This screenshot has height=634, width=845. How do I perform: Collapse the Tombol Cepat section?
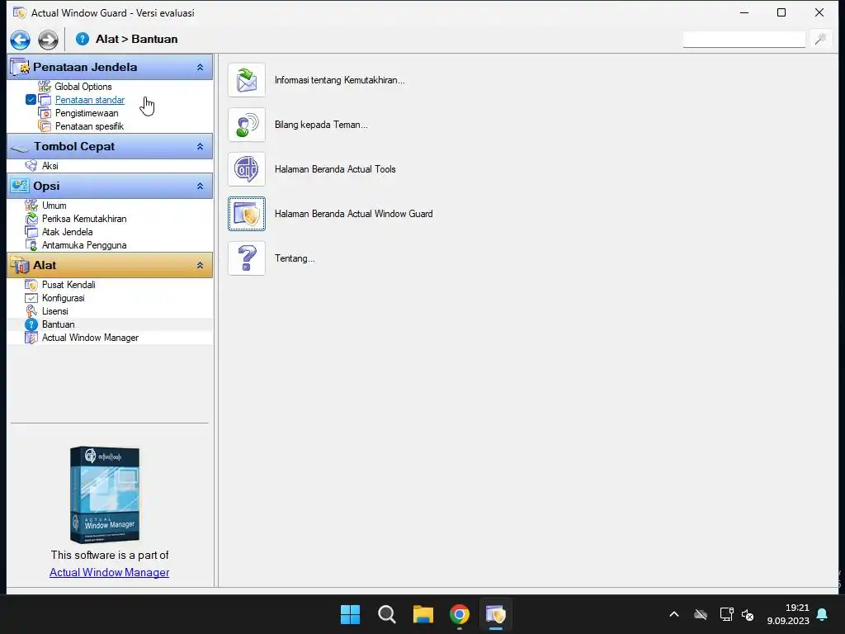click(x=200, y=147)
